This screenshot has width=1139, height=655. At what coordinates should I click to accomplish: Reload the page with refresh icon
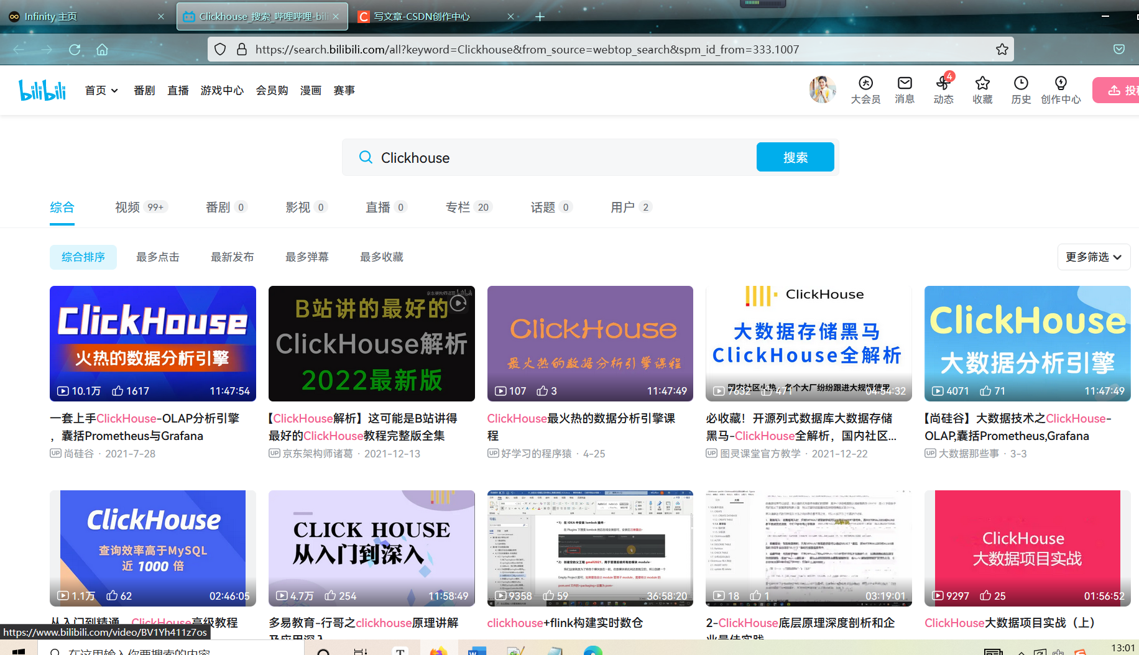click(75, 49)
